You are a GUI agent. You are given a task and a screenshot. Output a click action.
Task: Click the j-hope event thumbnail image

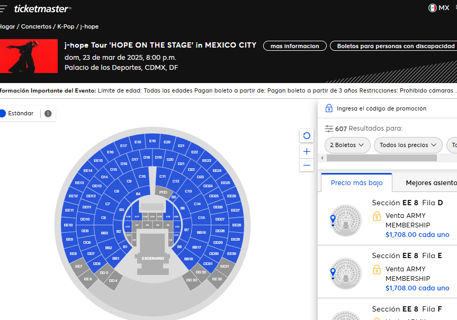29,56
